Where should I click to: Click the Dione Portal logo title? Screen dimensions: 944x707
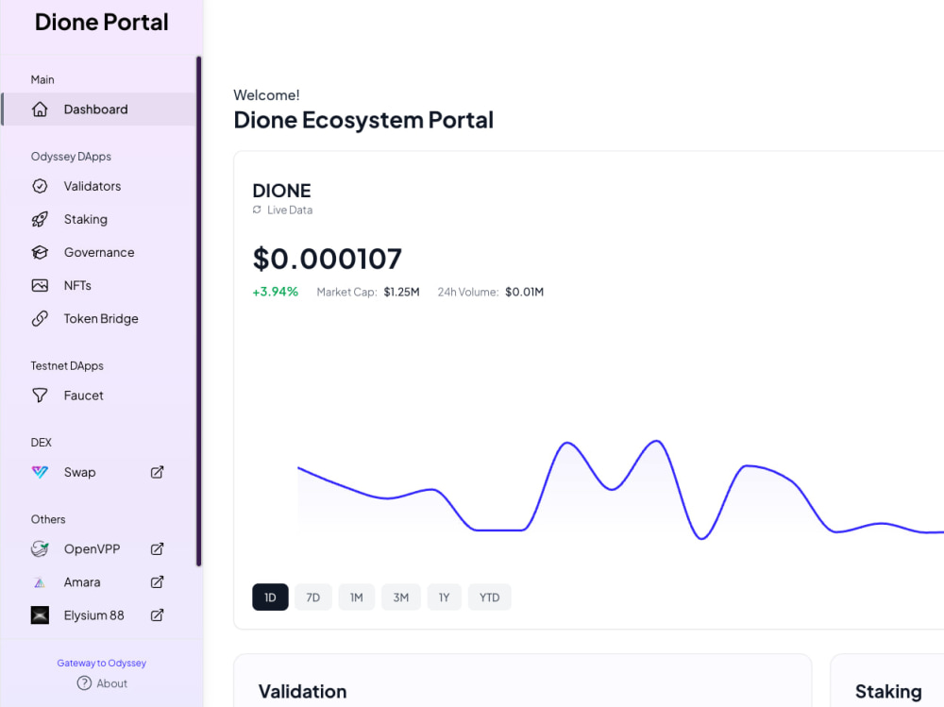102,23
